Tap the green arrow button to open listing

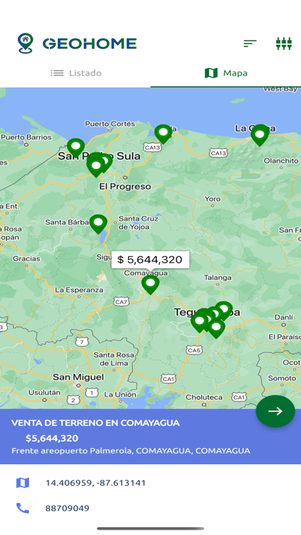click(275, 410)
